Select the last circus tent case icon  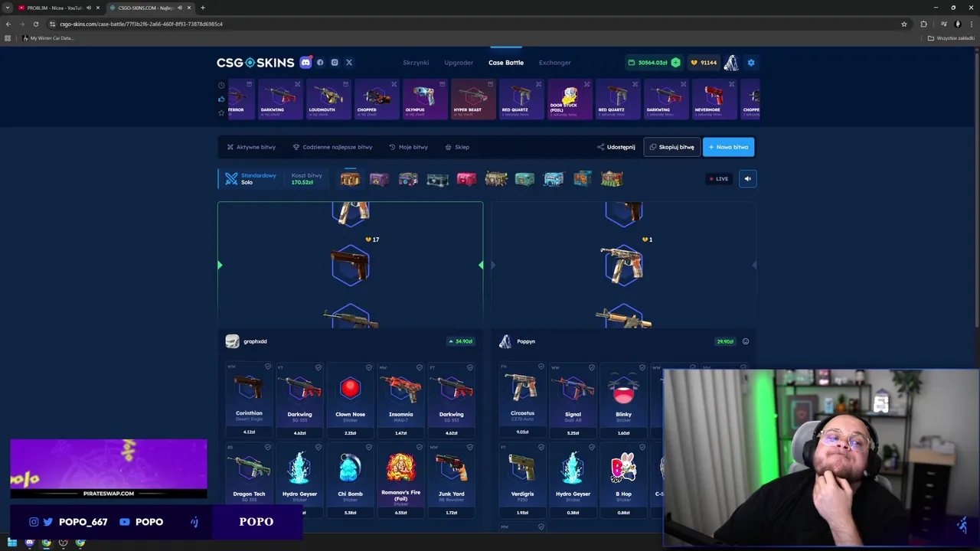(x=612, y=179)
